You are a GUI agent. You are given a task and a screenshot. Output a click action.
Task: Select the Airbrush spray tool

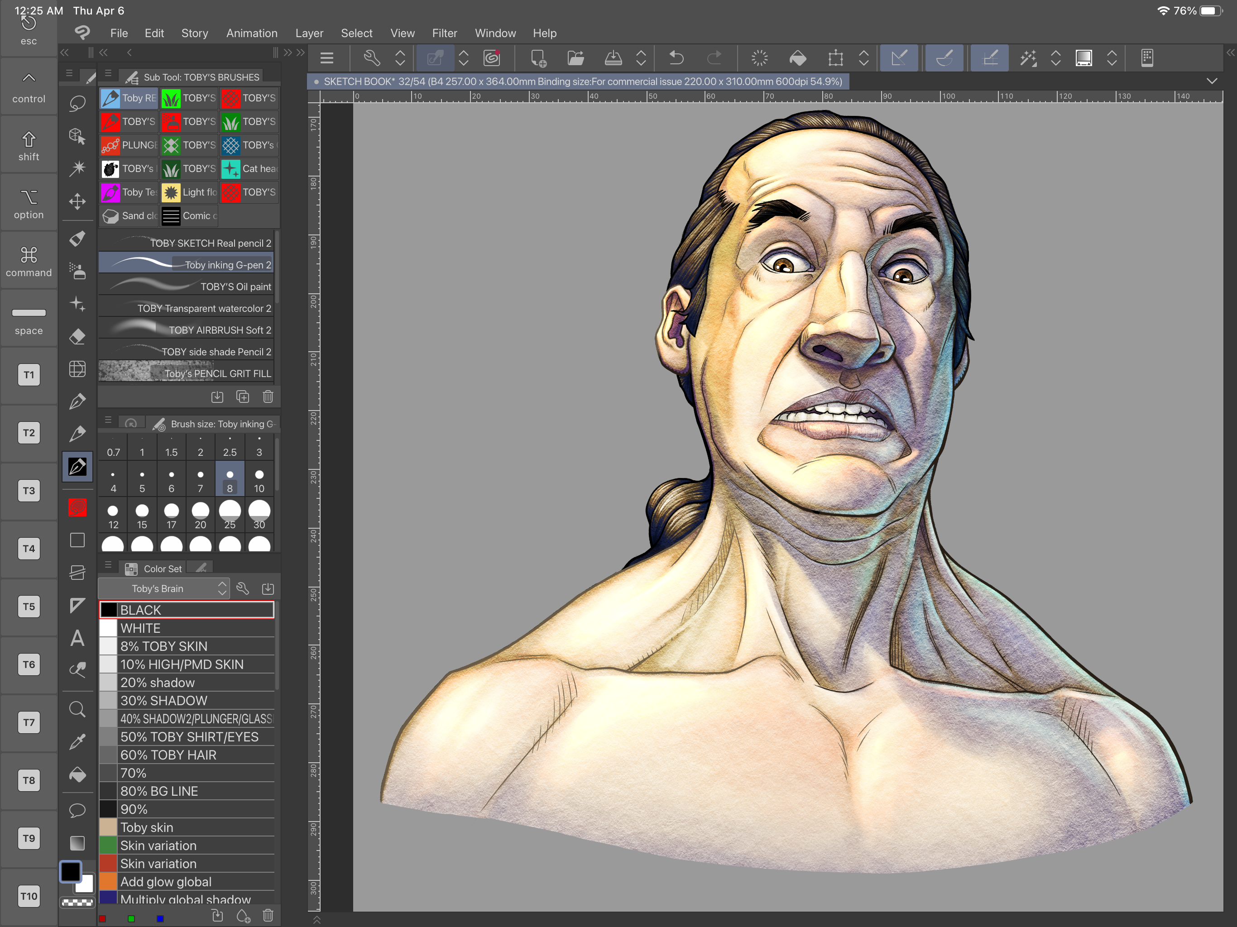pos(77,271)
